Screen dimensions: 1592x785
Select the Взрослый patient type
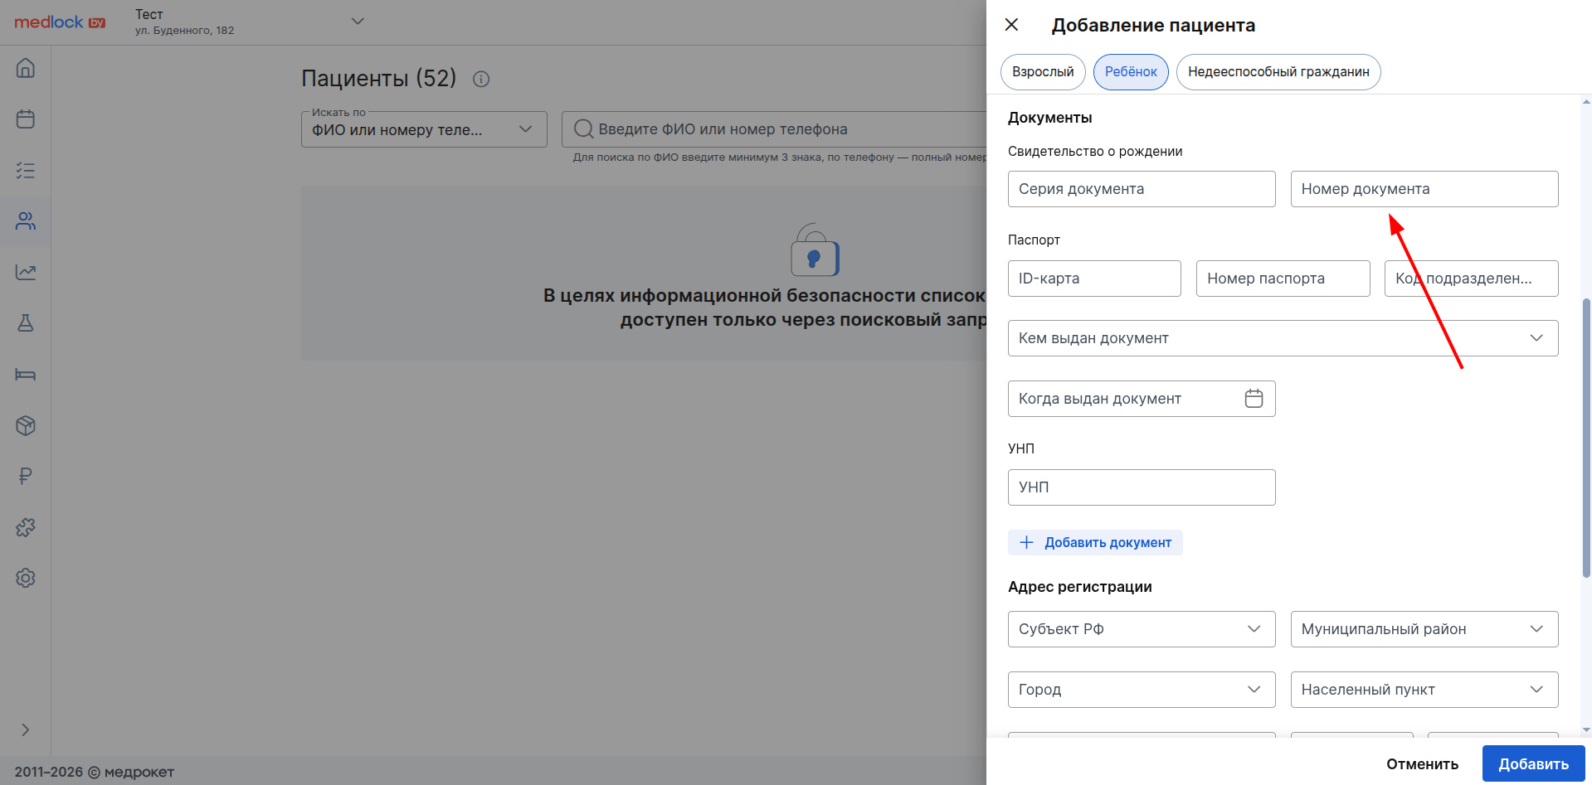pos(1043,72)
